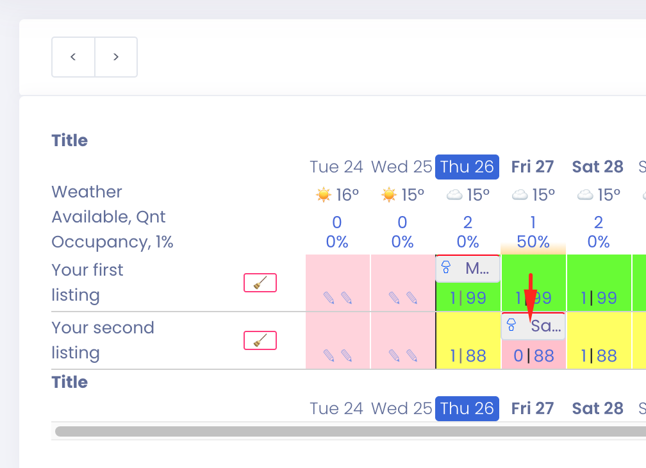Click pencil icons in second listing Wed 25

coord(403,355)
